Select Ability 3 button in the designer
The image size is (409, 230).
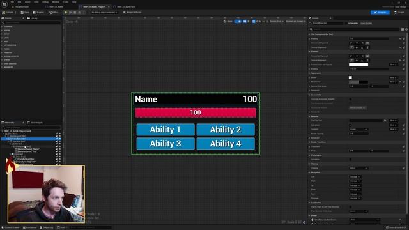[166, 144]
